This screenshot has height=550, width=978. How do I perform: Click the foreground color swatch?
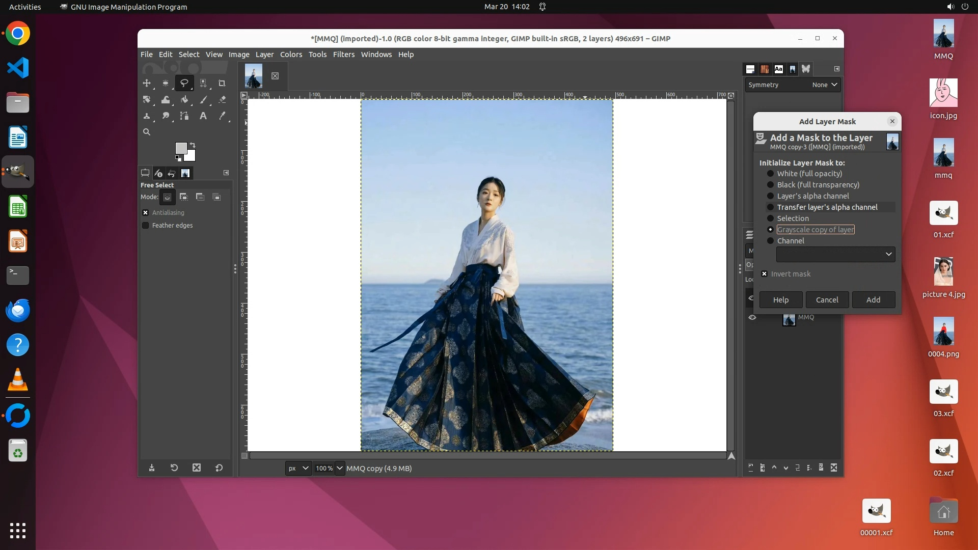pyautogui.click(x=180, y=148)
